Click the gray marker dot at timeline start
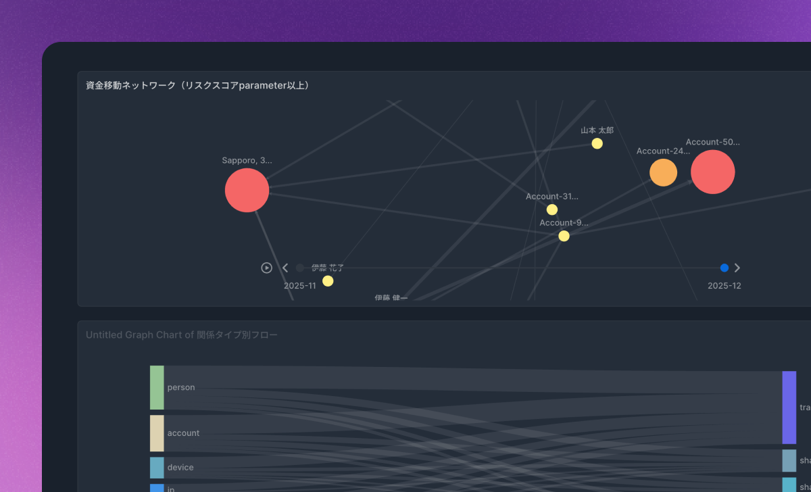The height and width of the screenshot is (492, 811). point(299,268)
